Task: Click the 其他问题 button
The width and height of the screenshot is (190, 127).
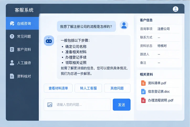Action: tap(117, 88)
